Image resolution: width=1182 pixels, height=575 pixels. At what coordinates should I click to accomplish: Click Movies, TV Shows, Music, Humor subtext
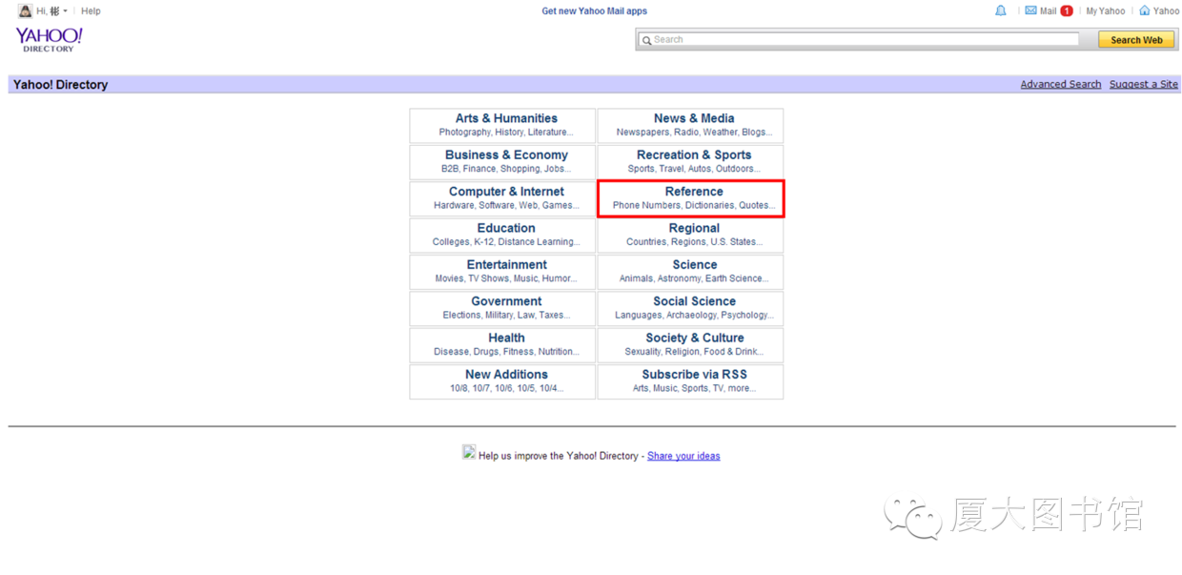(506, 278)
